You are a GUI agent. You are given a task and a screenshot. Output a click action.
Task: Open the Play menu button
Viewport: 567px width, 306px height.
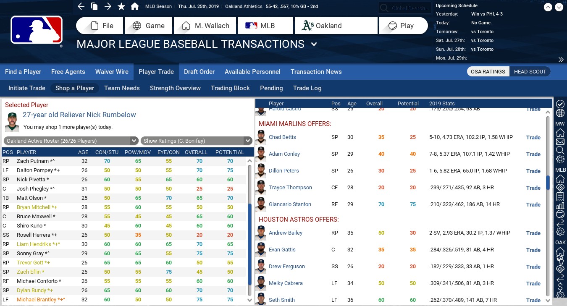coord(403,26)
